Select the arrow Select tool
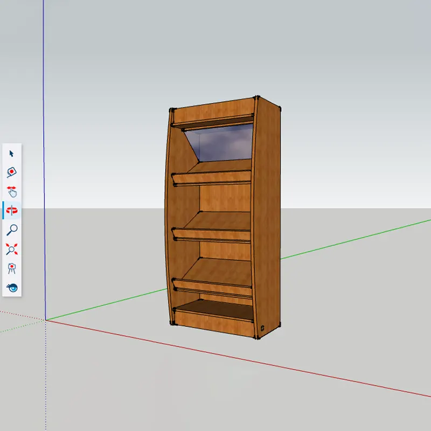 (x=12, y=154)
